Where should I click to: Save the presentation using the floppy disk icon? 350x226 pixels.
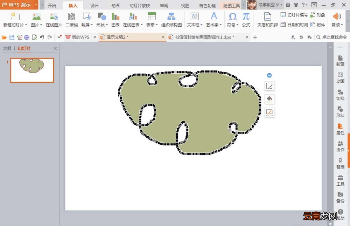coord(12,37)
